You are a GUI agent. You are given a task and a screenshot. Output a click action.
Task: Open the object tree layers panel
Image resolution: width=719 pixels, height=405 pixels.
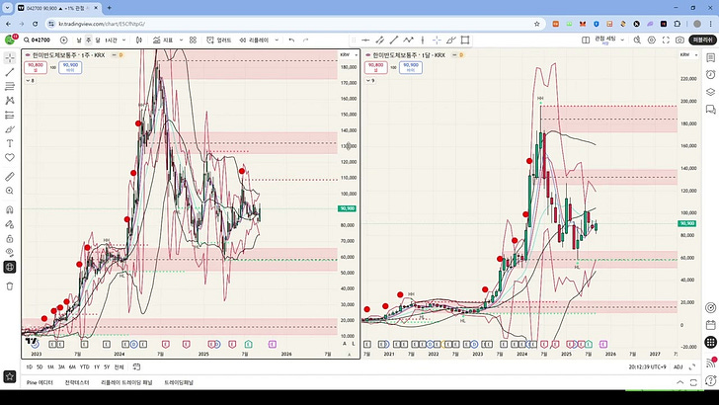coord(710,92)
